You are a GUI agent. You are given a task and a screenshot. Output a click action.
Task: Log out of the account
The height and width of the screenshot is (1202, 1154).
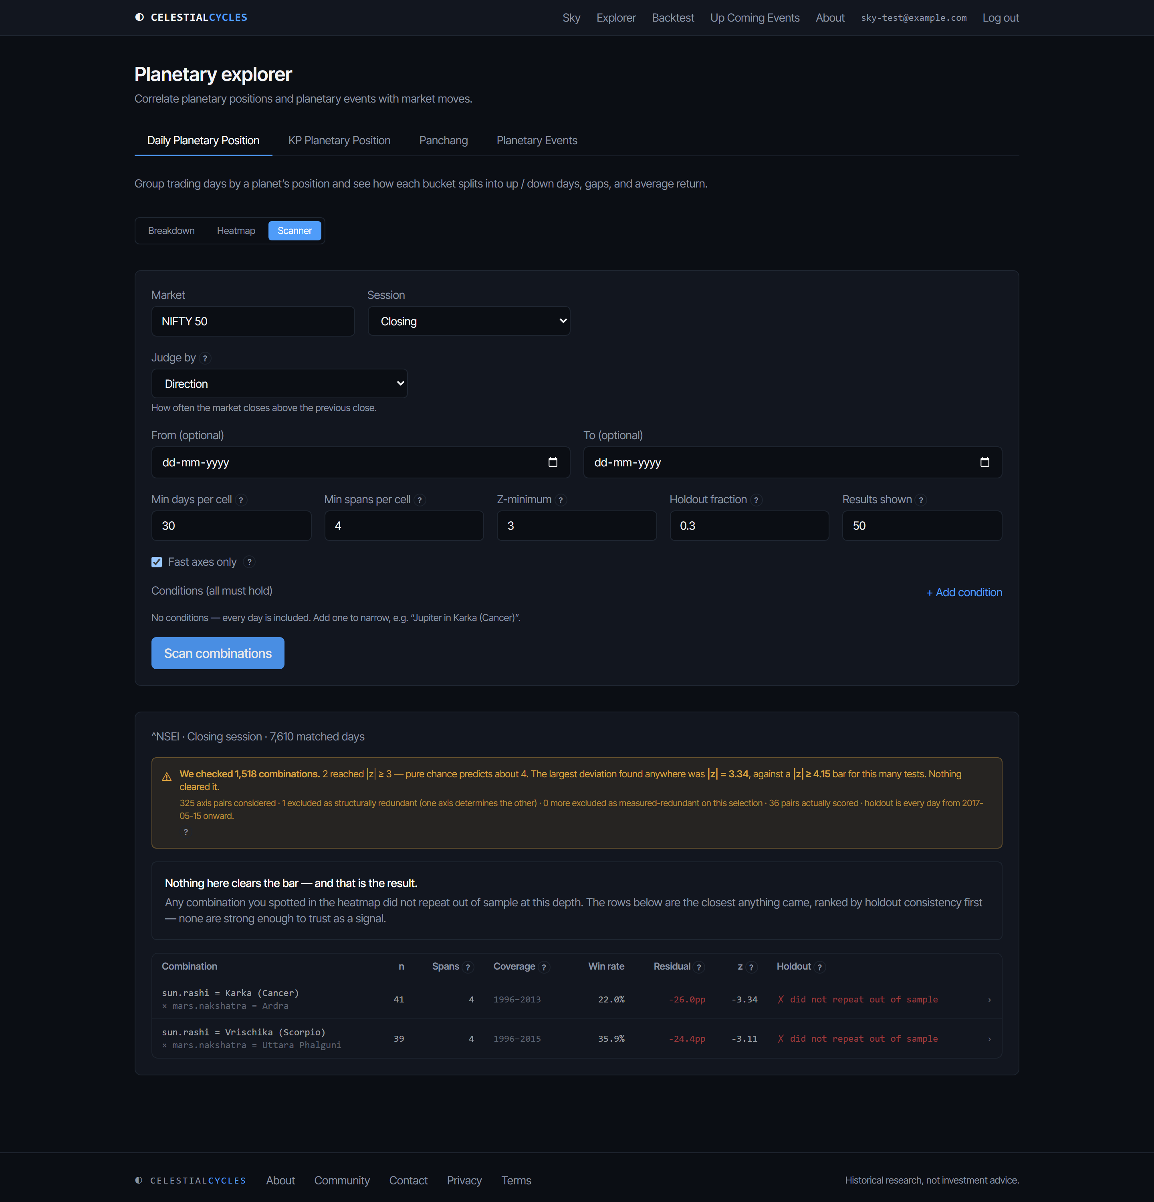point(1000,18)
